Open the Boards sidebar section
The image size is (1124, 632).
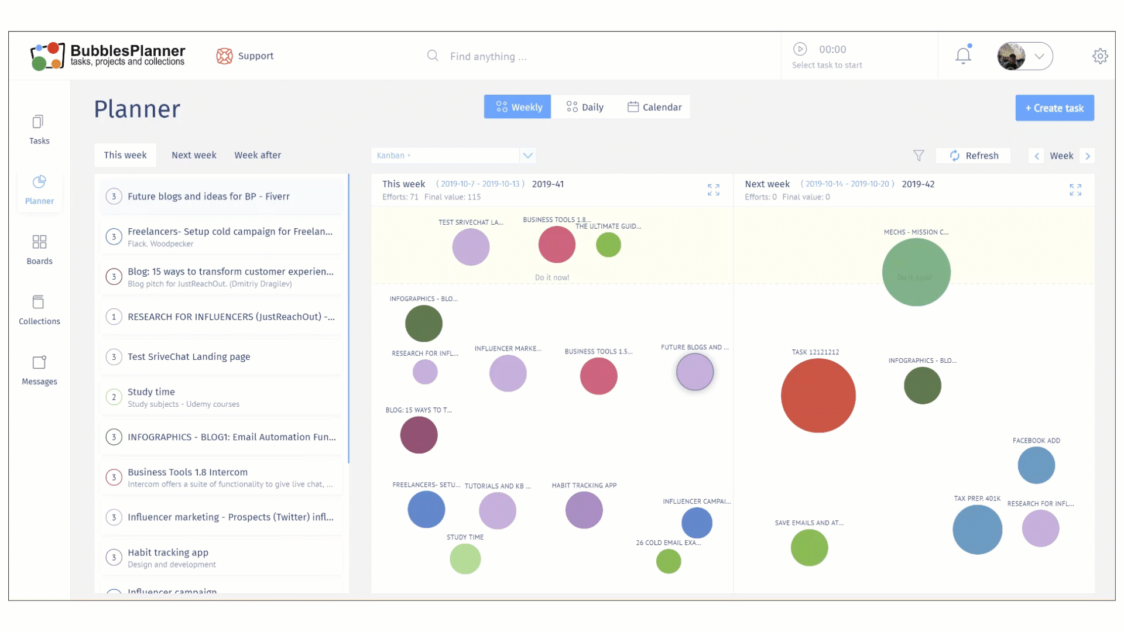point(39,250)
